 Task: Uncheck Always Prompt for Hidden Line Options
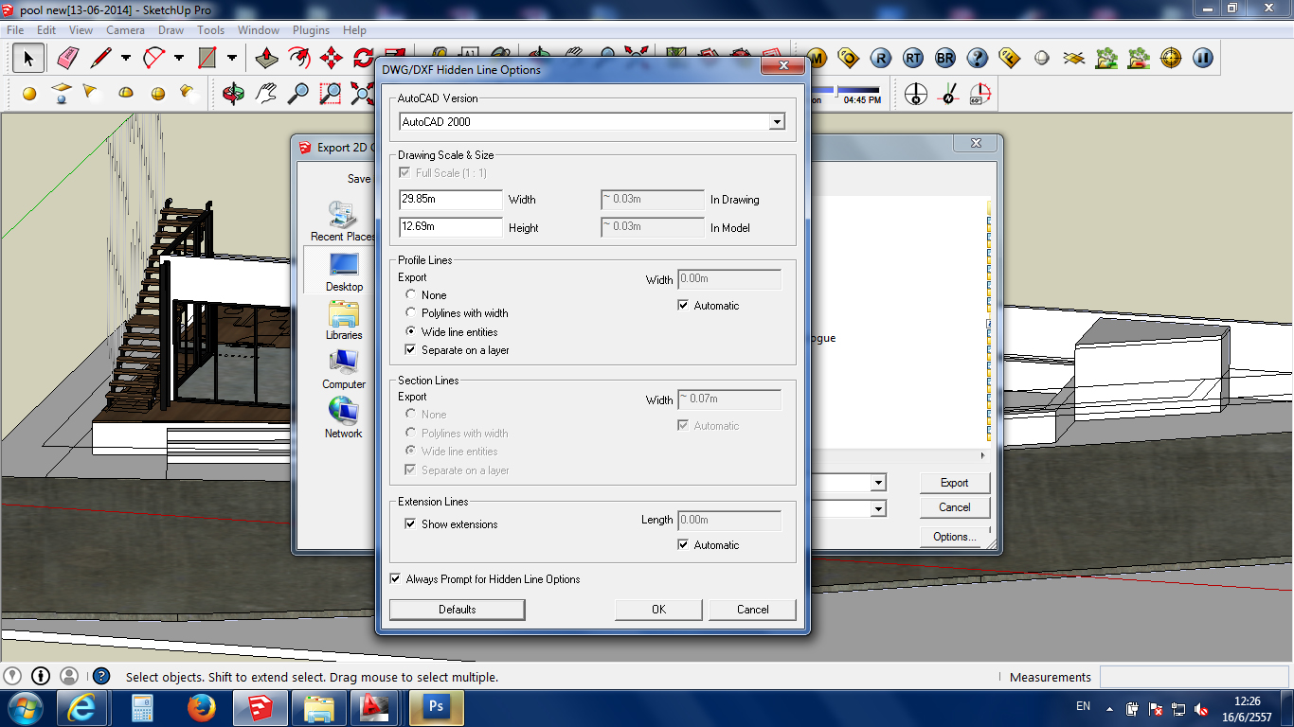(x=395, y=578)
